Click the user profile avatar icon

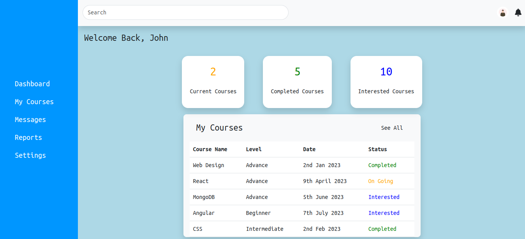point(503,12)
